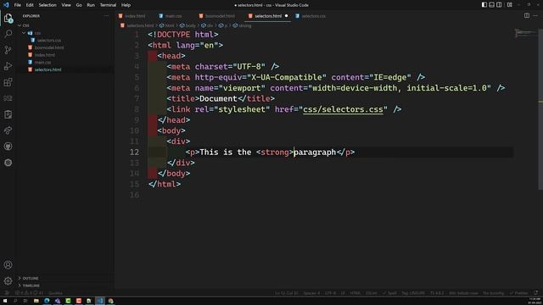Screen dimensions: 543x305
Task: Open the Edit menu
Action: click(30, 5)
